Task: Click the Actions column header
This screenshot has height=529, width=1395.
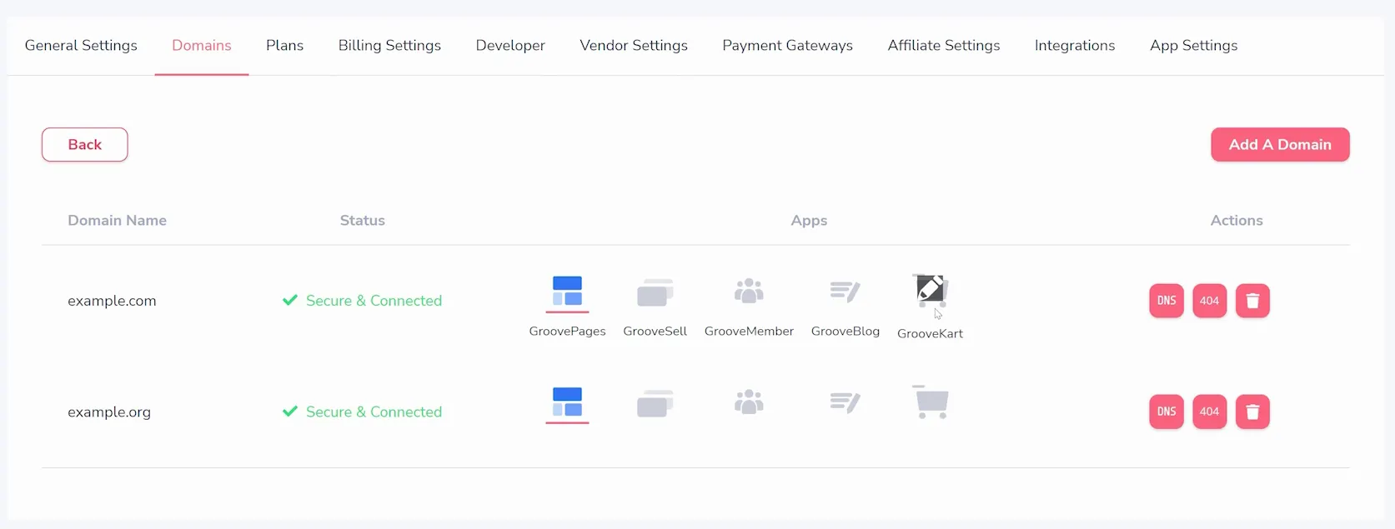Action: click(x=1237, y=220)
